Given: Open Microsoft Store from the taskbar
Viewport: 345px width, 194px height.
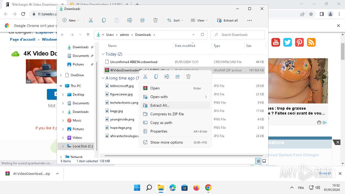Looking at the screenshot, I should 184,188.
